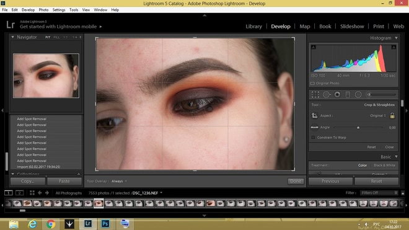Screen dimensions: 409x230
Task: Select Black & White treatment
Action: click(x=384, y=166)
